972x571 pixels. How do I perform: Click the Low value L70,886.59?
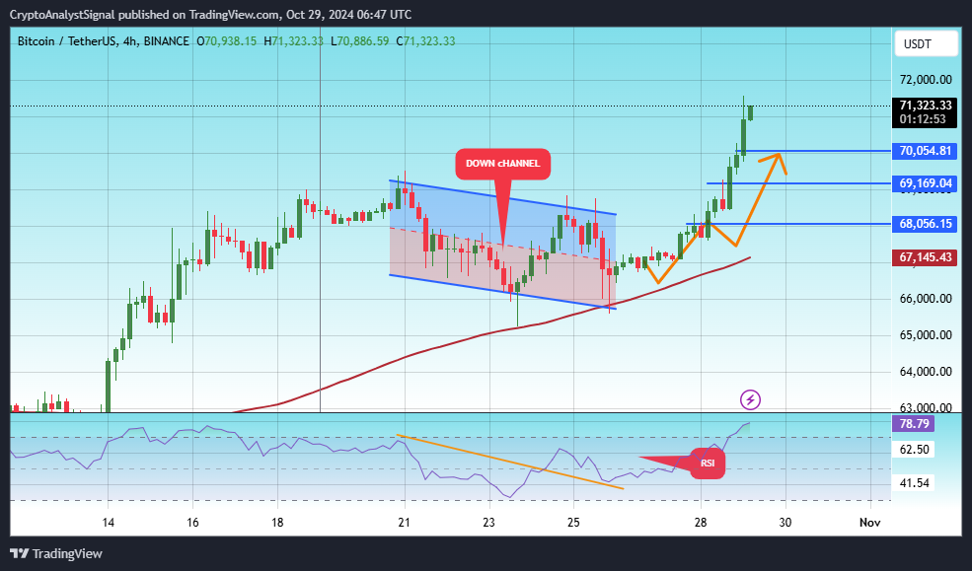click(x=359, y=41)
